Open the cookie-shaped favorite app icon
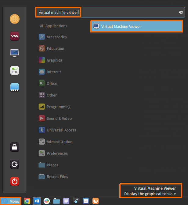The width and height of the screenshot is (188, 205). click(x=15, y=19)
